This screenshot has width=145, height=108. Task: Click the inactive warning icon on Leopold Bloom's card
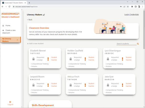click(48, 85)
